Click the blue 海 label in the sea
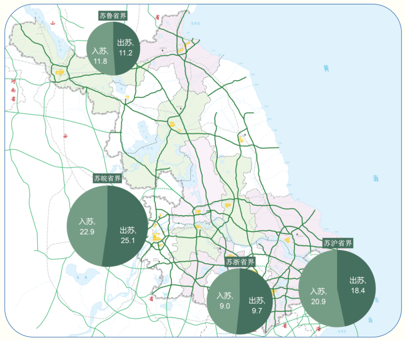Image resolution: width=405 pixels, height=340 pixels. 376,178
